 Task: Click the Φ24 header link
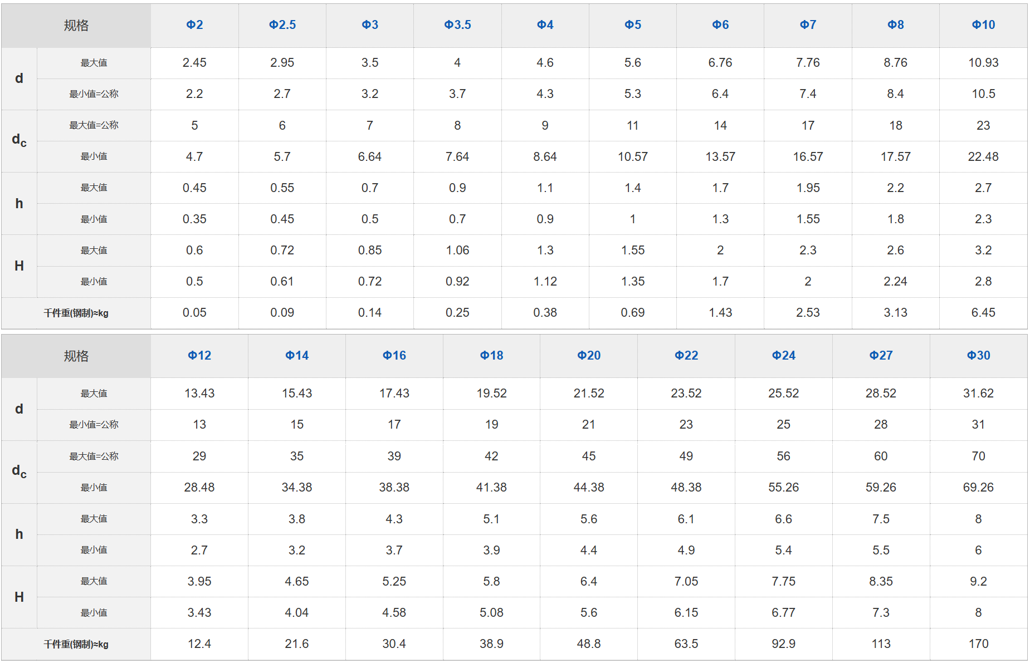[783, 356]
